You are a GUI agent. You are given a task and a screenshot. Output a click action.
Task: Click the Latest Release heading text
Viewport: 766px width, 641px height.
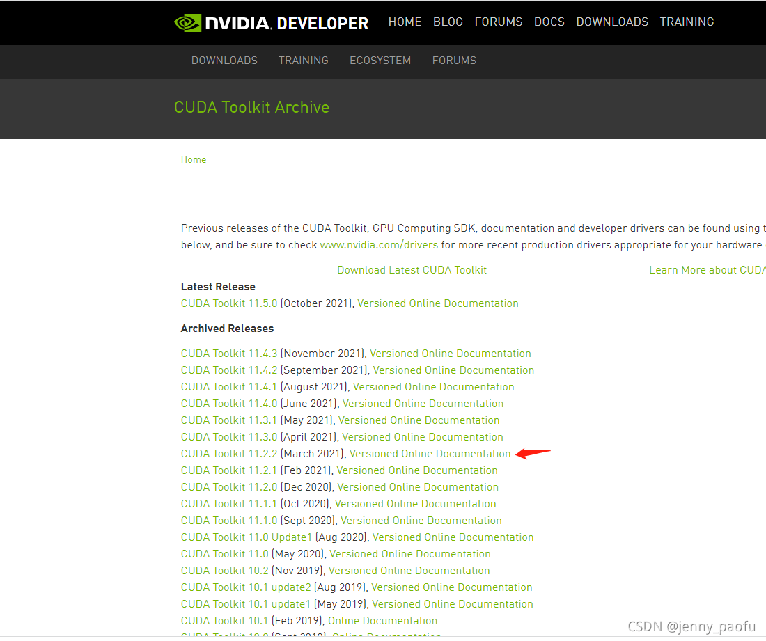pyautogui.click(x=218, y=287)
